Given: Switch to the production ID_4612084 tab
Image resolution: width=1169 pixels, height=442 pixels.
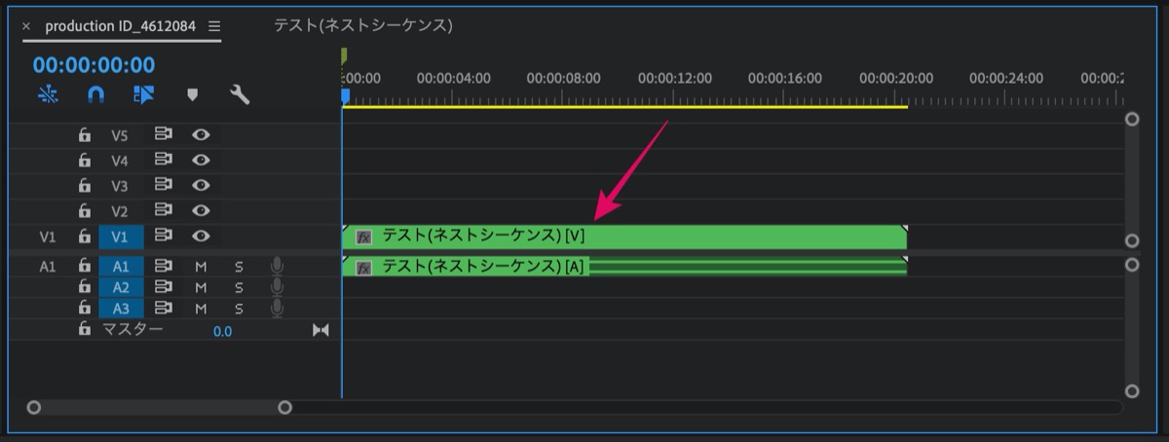Looking at the screenshot, I should (123, 26).
